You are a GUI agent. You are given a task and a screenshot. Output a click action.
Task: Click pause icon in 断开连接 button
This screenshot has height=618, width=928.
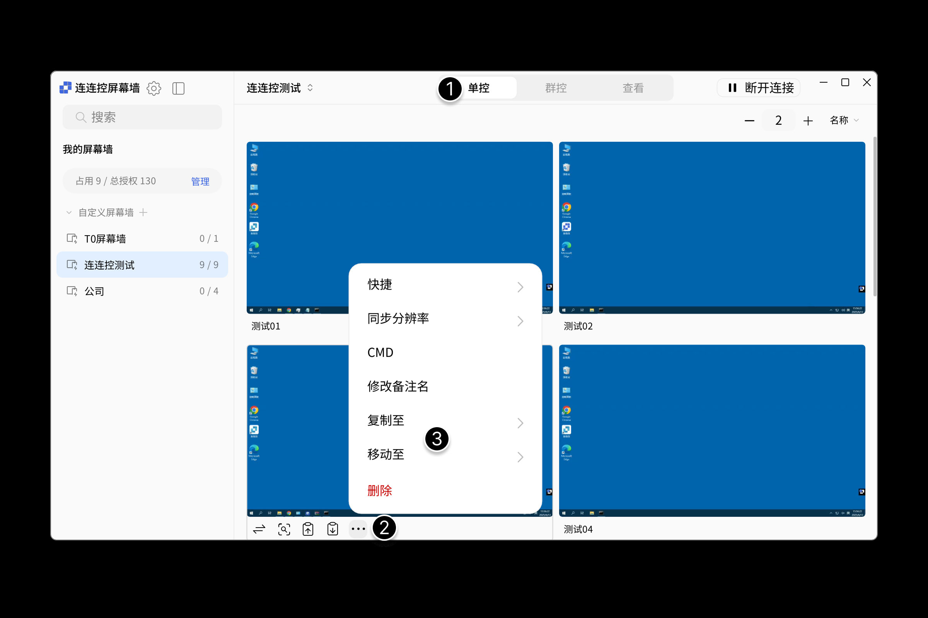point(733,88)
